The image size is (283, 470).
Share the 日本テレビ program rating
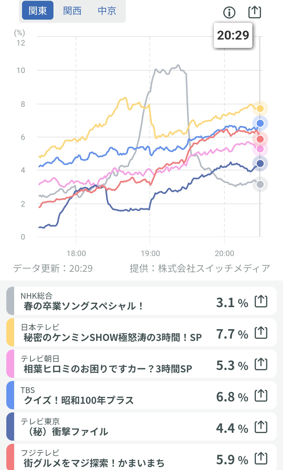pos(261,333)
